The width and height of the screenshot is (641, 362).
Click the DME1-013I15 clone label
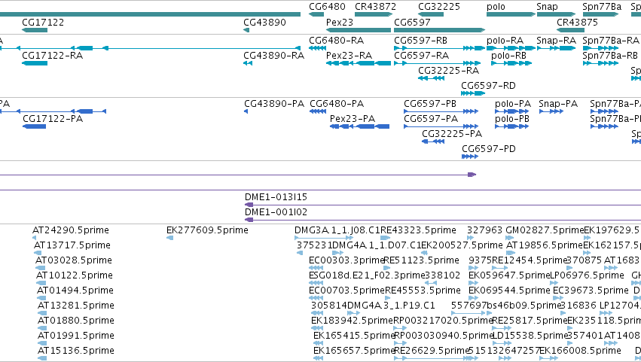point(276,197)
